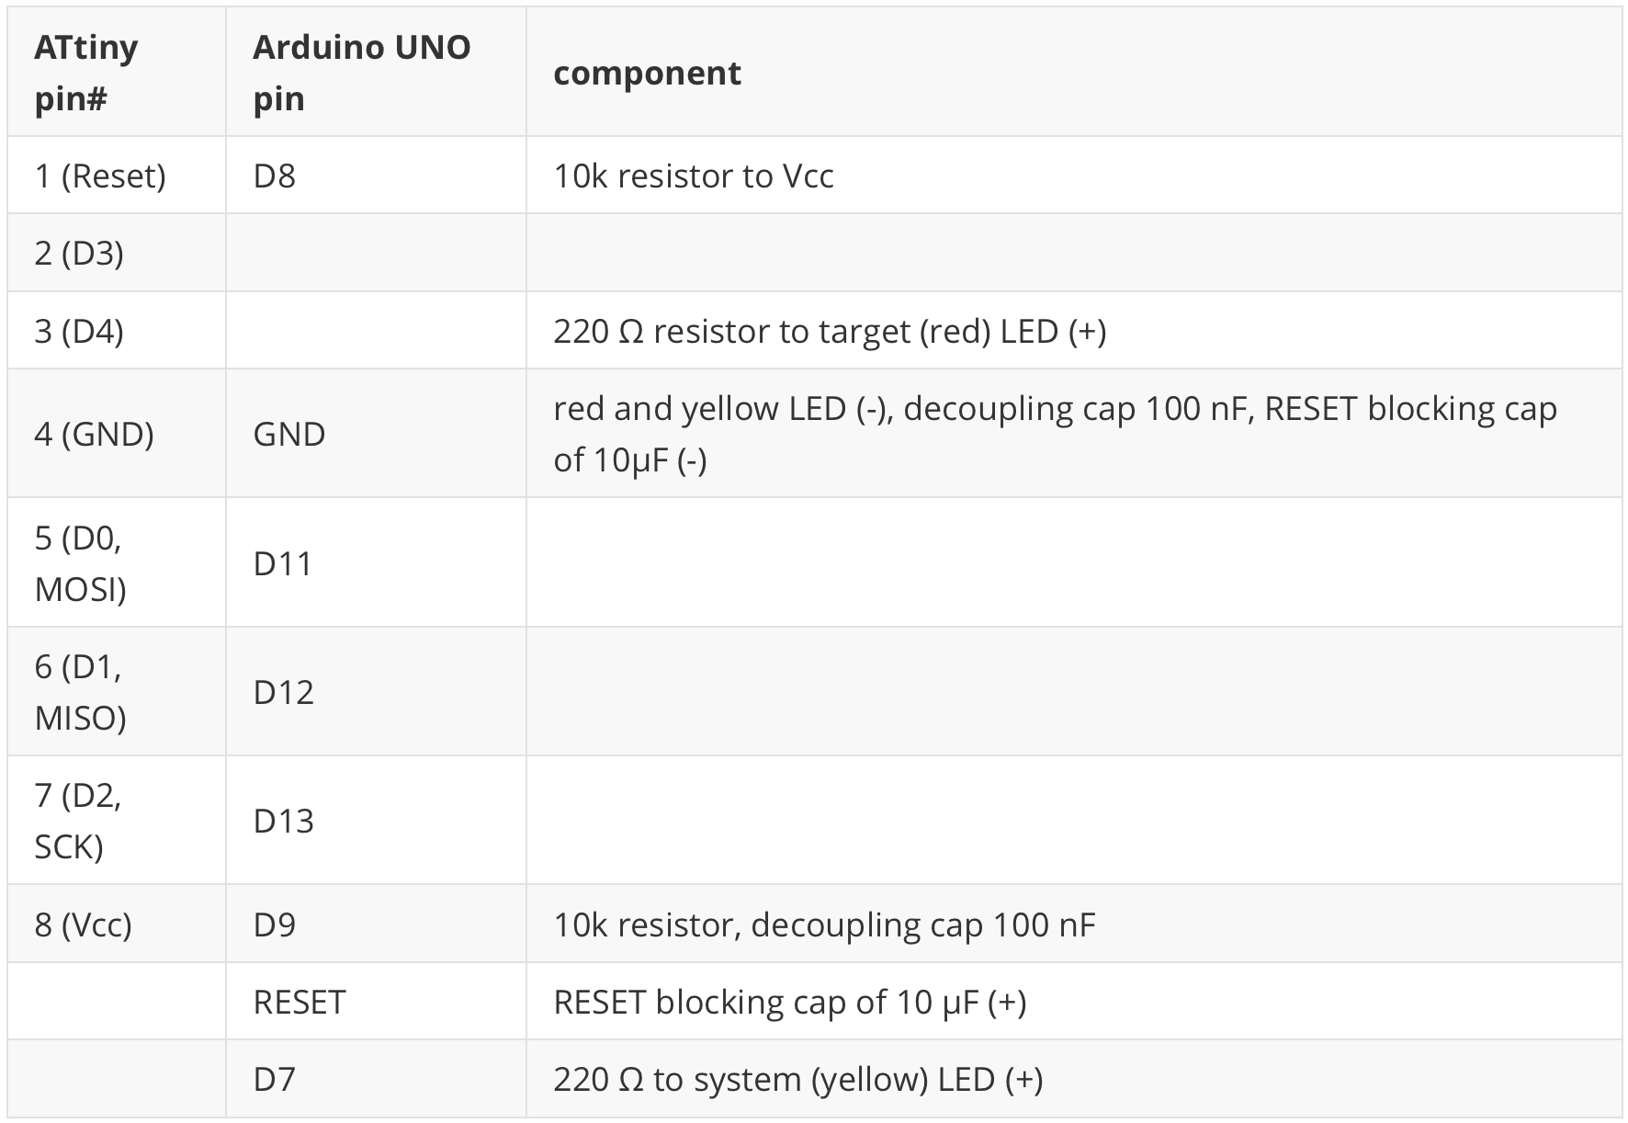Click the 'Arduino UNO pin' column header
Screen dimensions: 1628x1123
click(x=361, y=73)
